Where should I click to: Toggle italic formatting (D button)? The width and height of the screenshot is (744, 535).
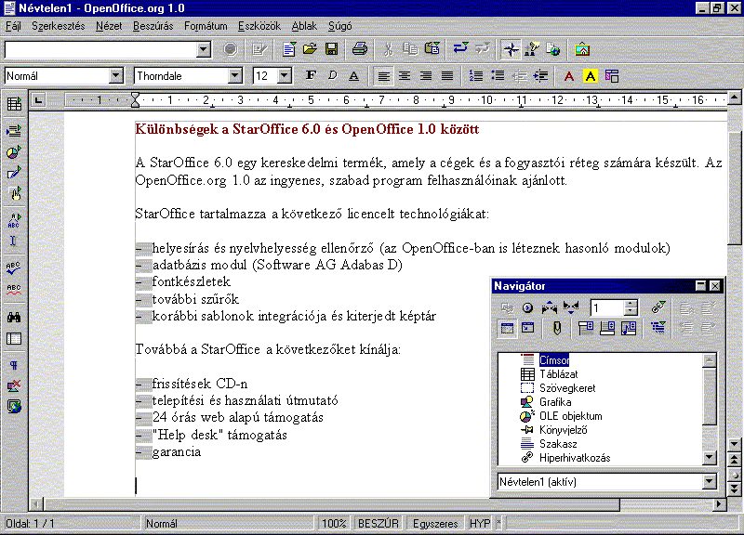tap(332, 76)
